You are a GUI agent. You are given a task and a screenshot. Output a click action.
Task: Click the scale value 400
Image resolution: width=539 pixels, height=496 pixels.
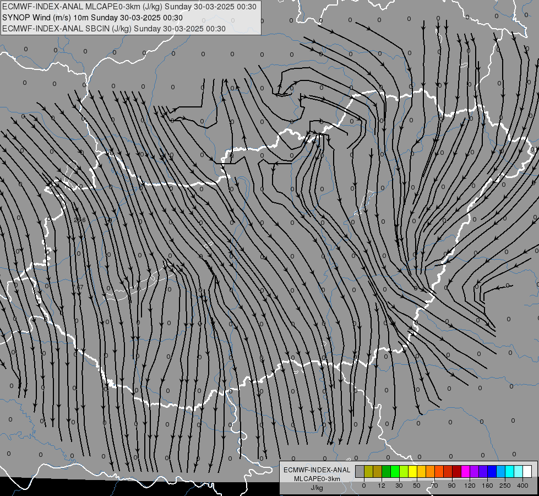click(x=522, y=486)
